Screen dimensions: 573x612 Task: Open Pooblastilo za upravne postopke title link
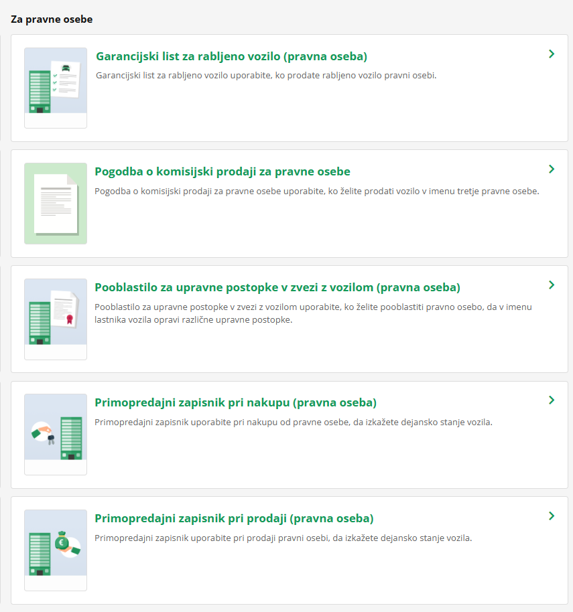(277, 287)
